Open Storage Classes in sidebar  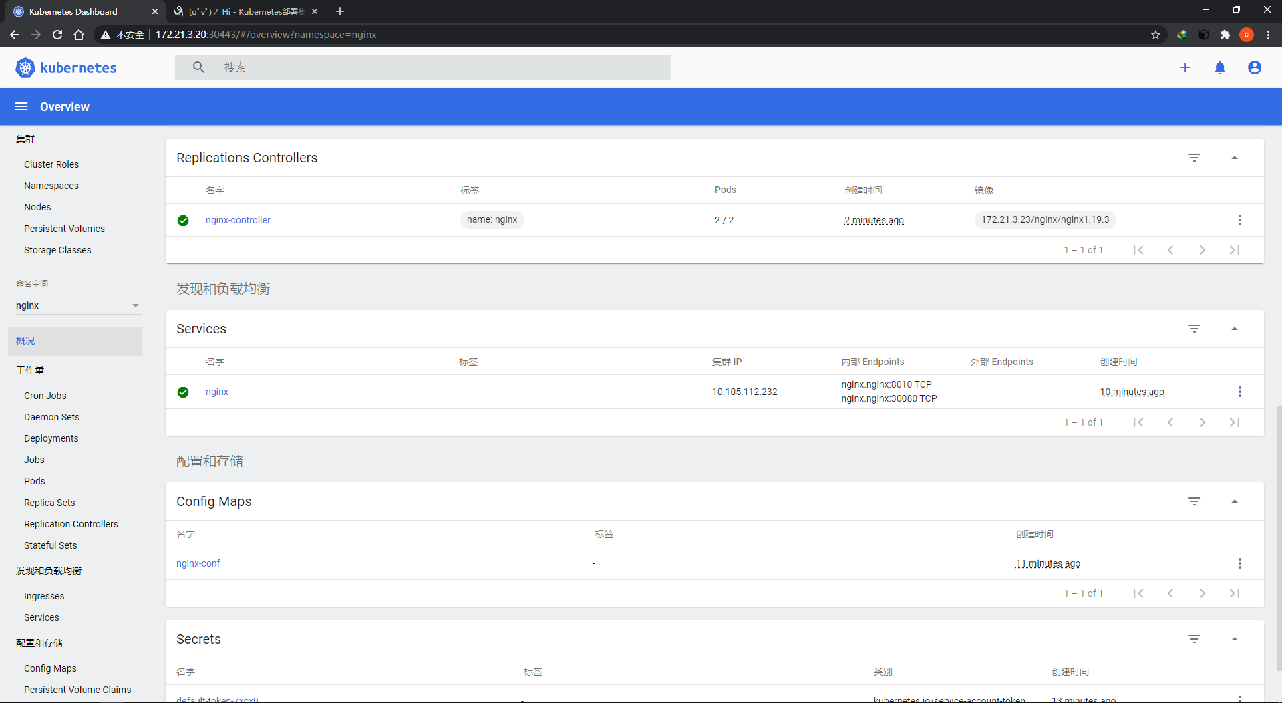click(57, 250)
